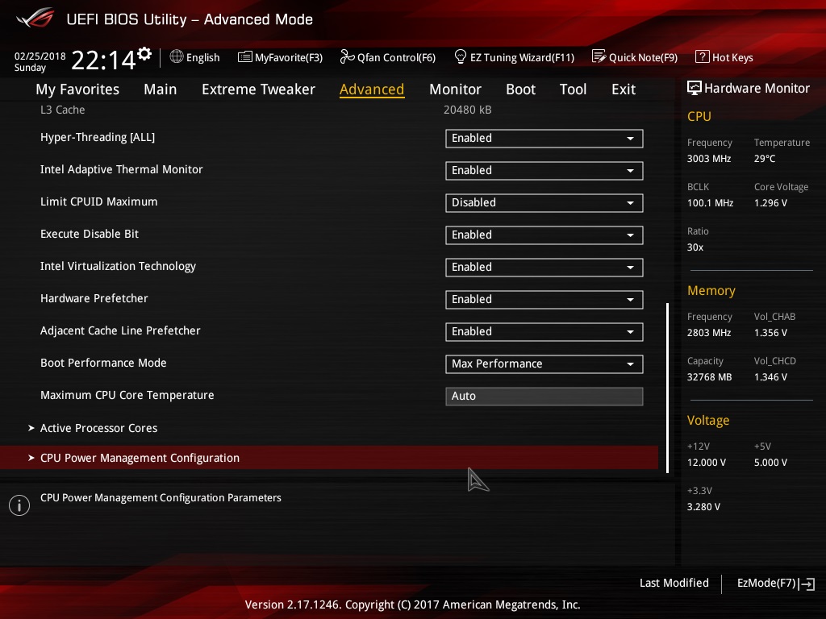This screenshot has height=619, width=826.
Task: Click the L3 Cache label
Action: [x=63, y=110]
